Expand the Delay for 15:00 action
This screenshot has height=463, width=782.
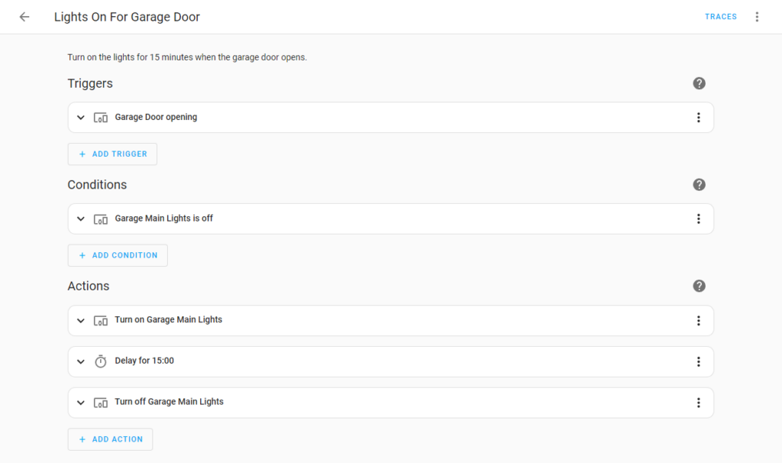pyautogui.click(x=81, y=361)
